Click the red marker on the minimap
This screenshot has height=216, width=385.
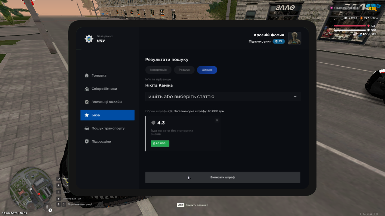pyautogui.click(x=39, y=194)
